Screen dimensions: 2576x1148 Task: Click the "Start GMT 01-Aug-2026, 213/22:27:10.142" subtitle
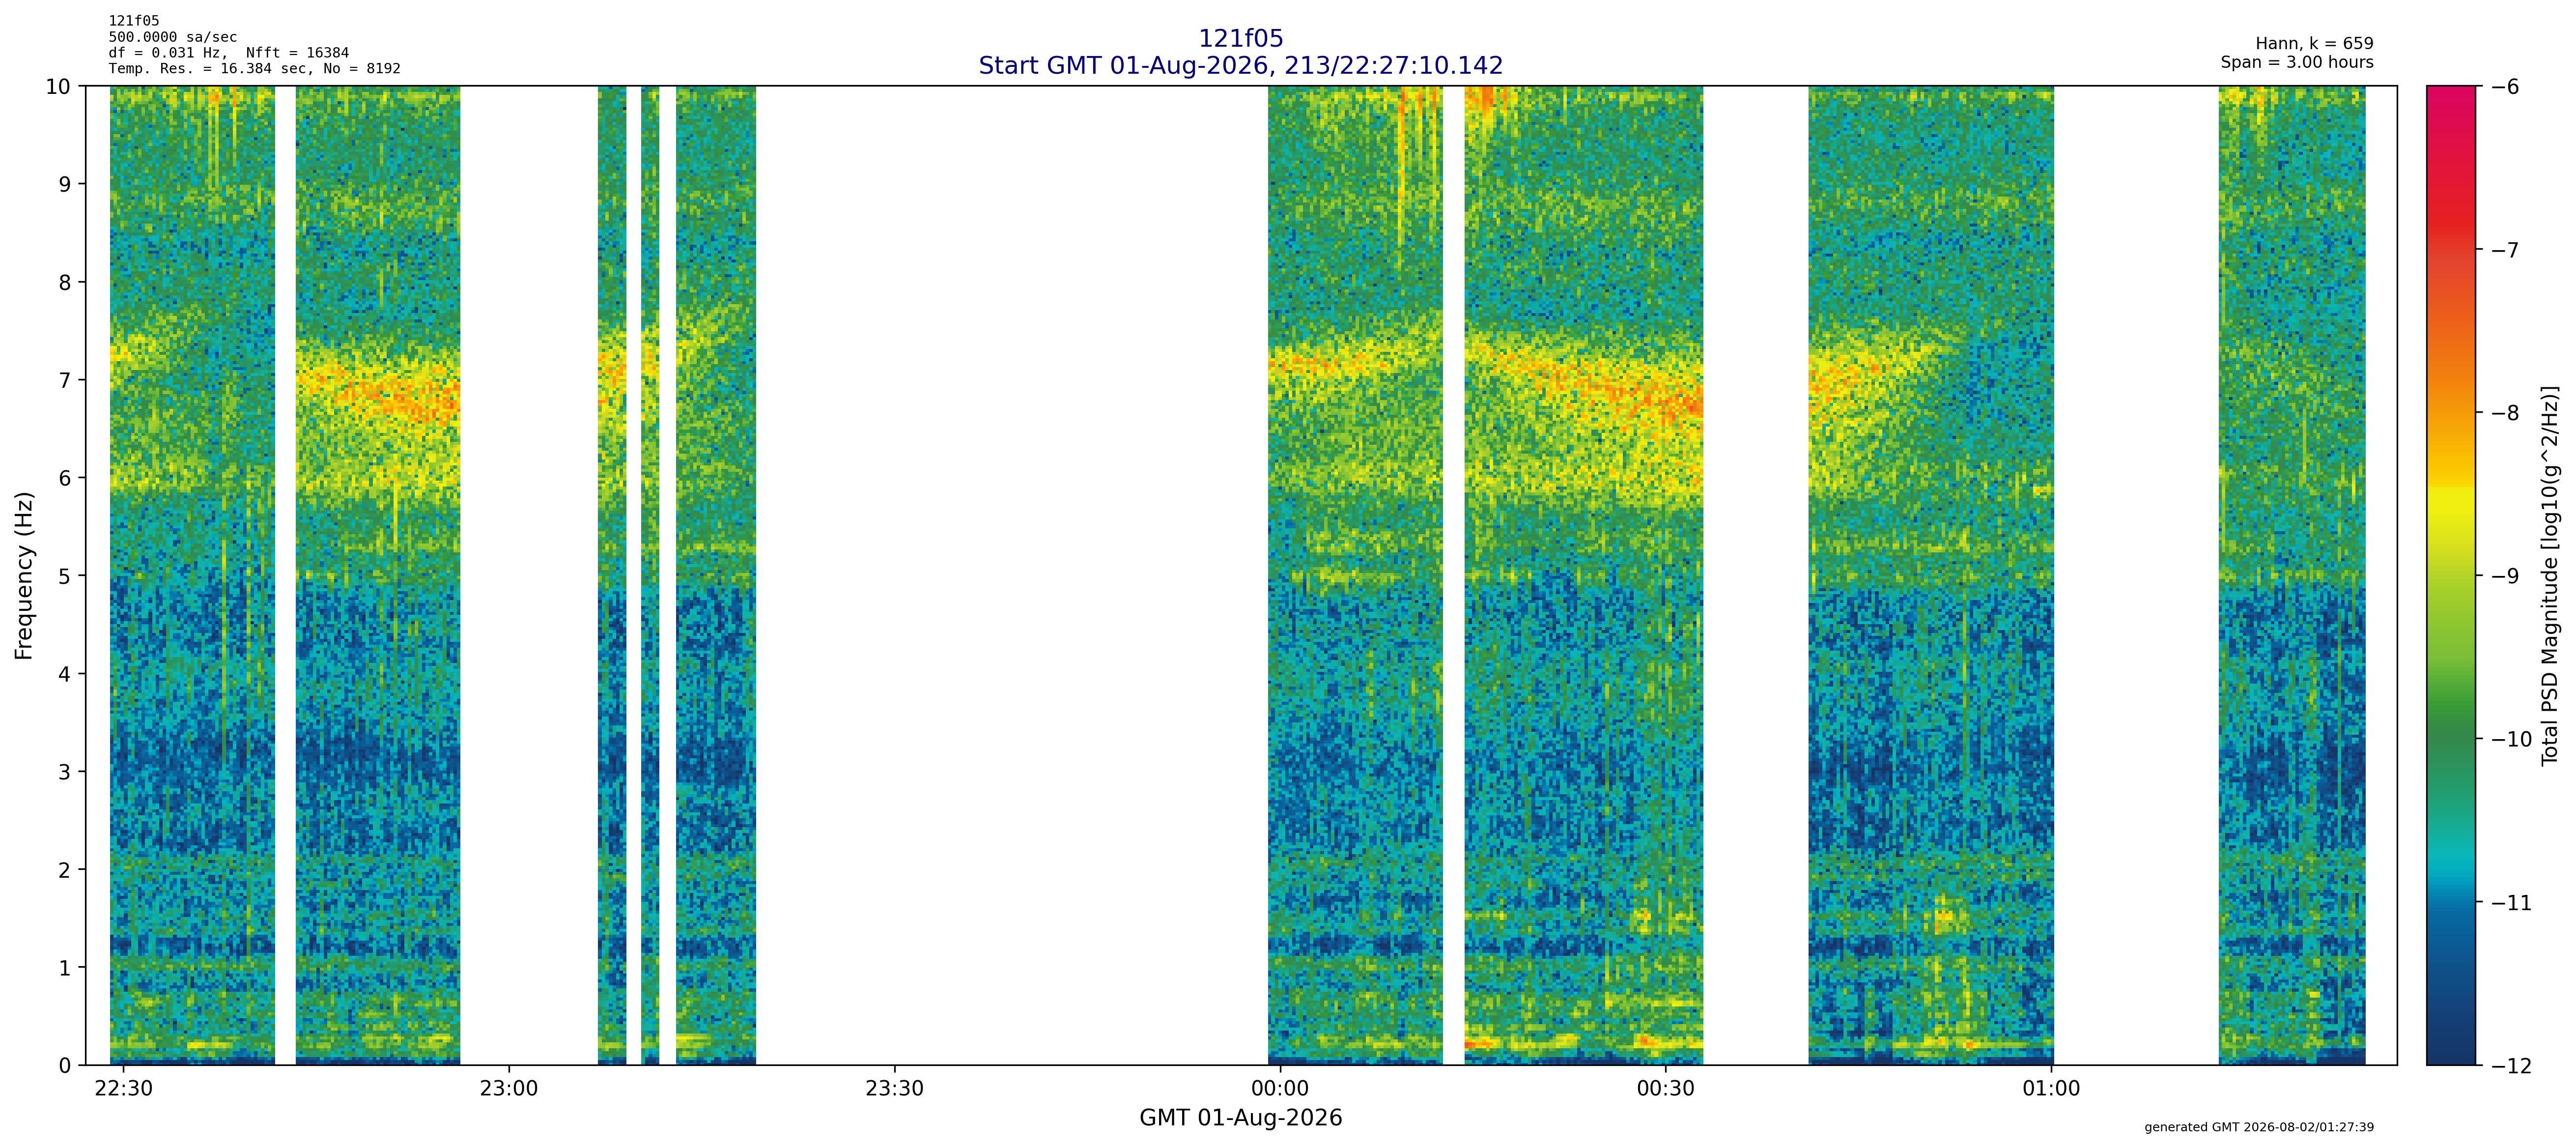1240,66
